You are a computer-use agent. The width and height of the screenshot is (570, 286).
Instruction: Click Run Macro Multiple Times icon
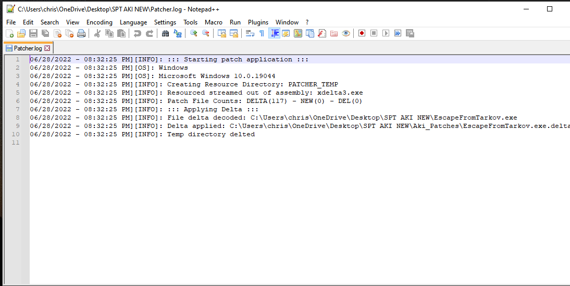tap(398, 33)
